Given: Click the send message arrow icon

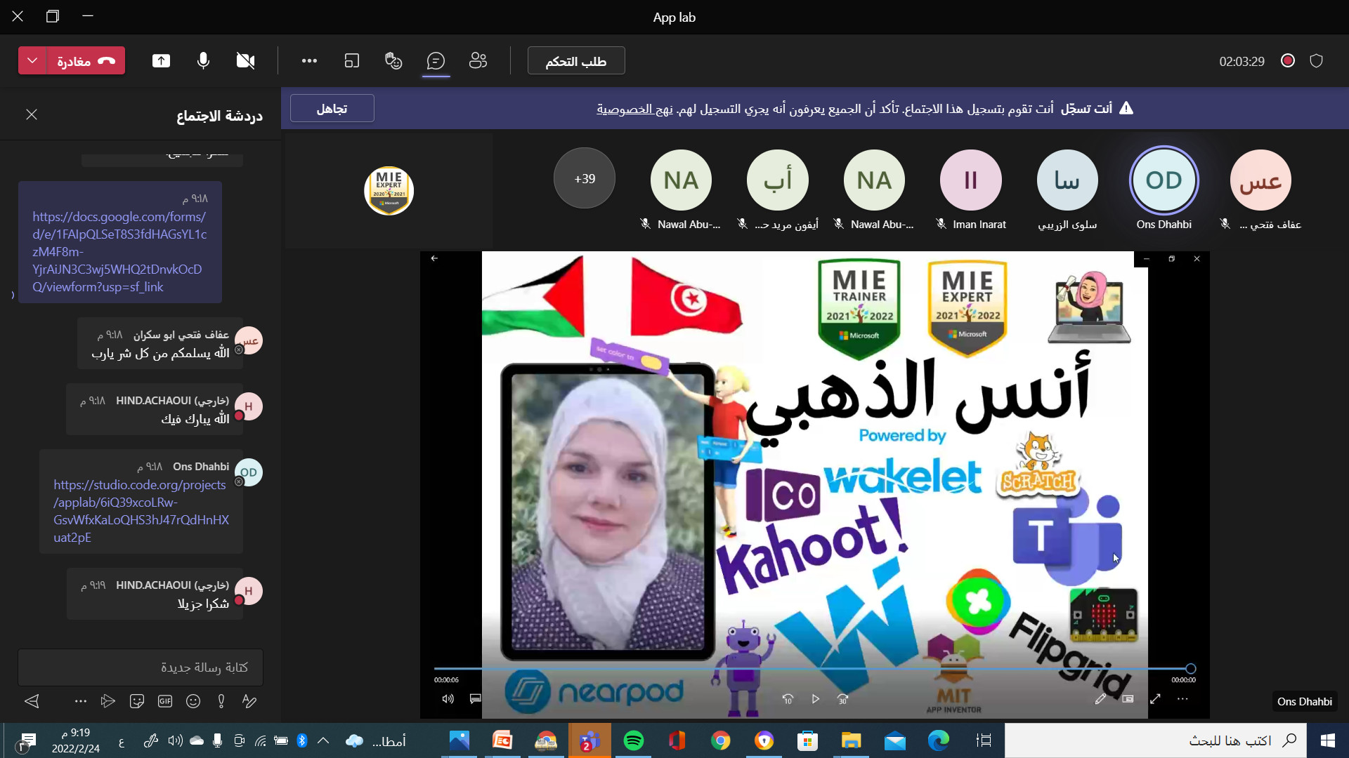Looking at the screenshot, I should (32, 700).
